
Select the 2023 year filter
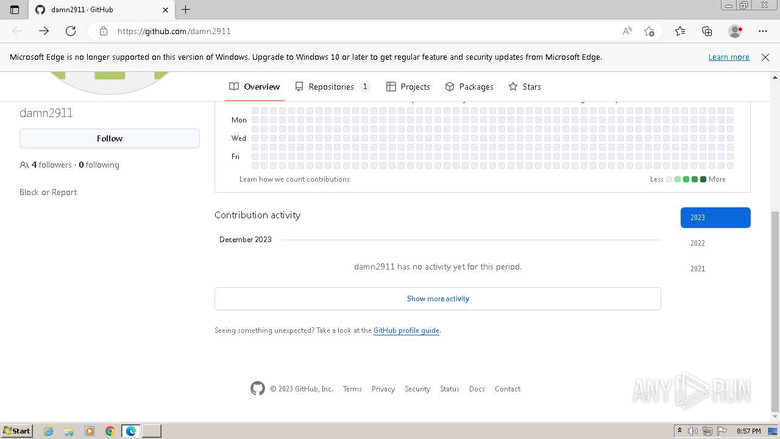tap(715, 218)
